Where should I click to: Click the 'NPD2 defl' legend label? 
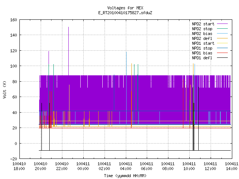click(202, 38)
